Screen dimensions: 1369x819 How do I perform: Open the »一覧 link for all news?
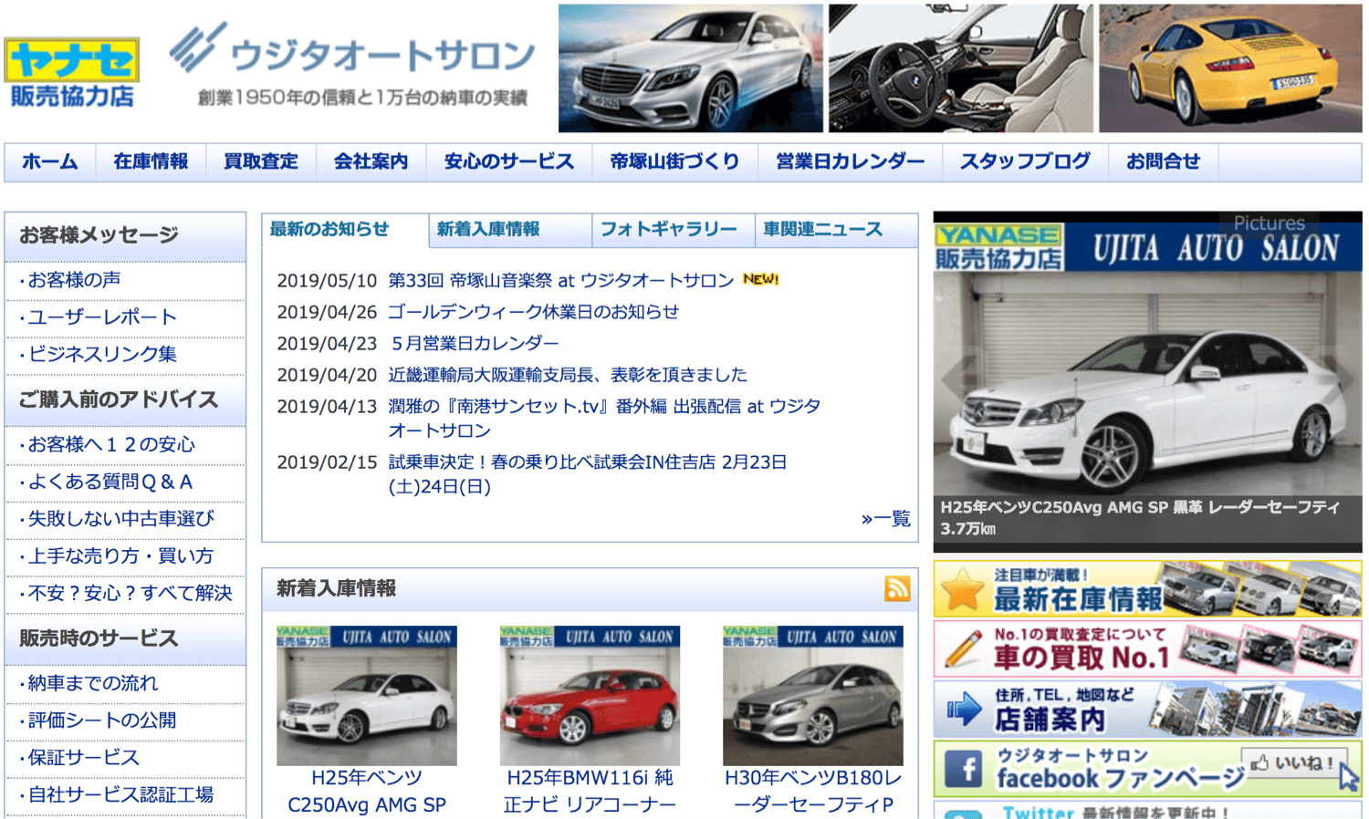pyautogui.click(x=885, y=519)
